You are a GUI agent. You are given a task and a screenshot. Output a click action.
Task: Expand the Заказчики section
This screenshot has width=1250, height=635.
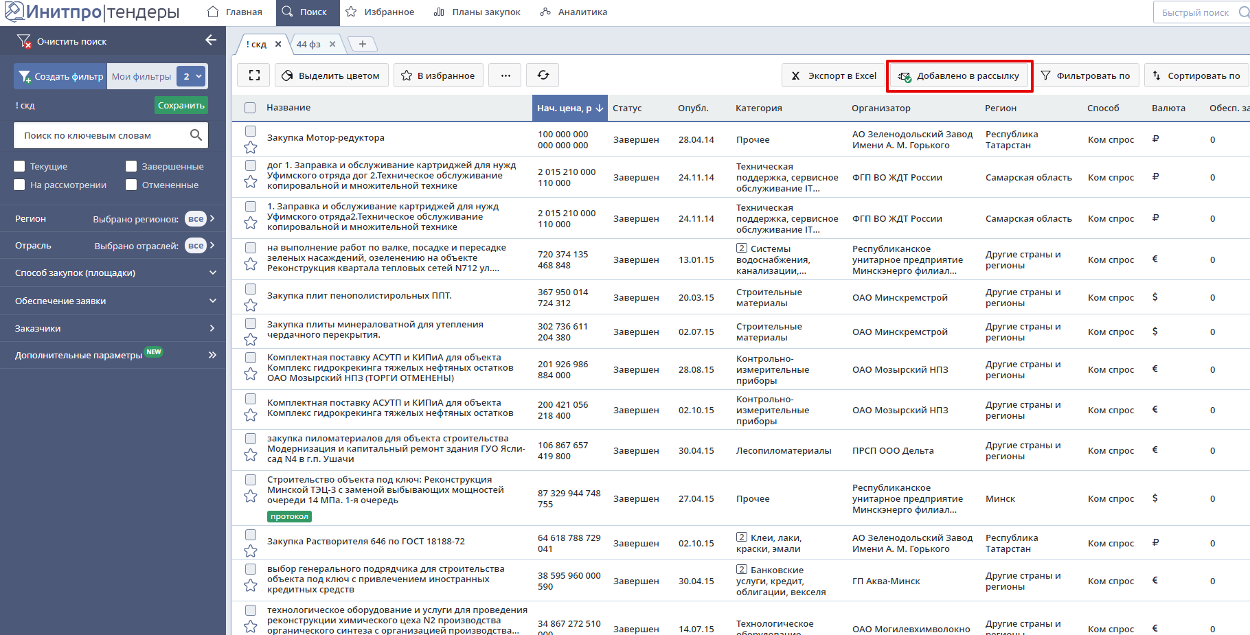[113, 328]
